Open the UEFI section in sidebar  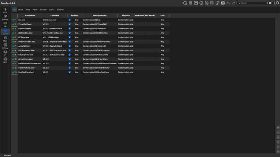tap(5, 60)
